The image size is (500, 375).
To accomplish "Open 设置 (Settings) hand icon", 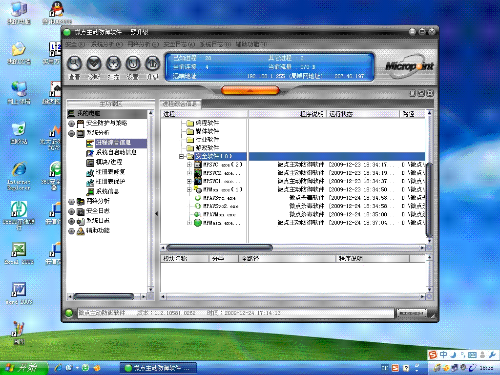I will (x=133, y=63).
